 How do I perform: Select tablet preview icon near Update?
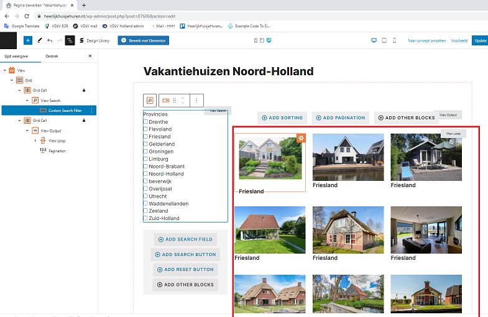[384, 40]
